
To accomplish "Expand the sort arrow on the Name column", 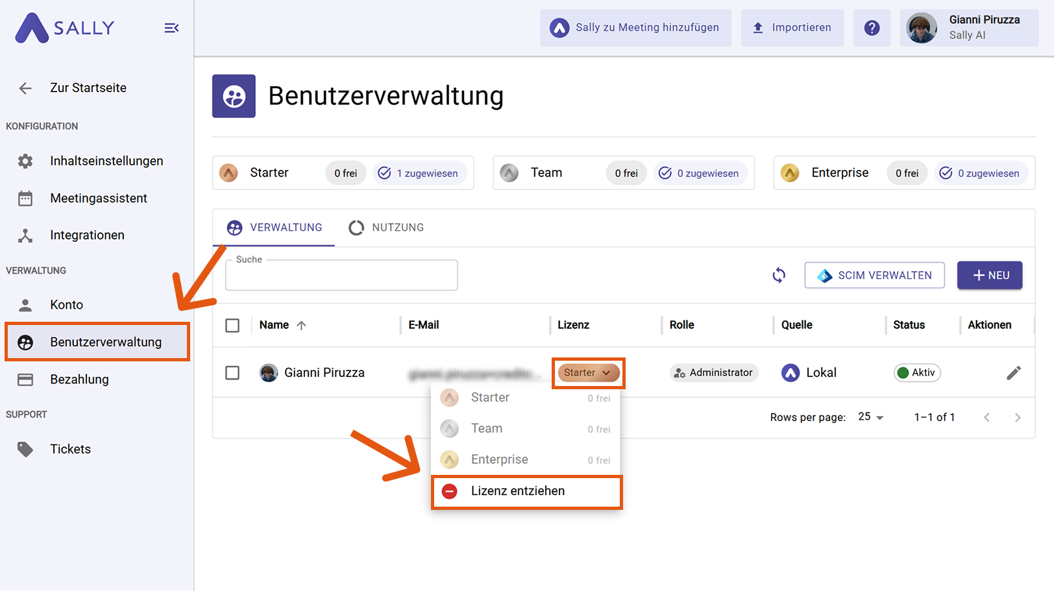I will (x=302, y=324).
